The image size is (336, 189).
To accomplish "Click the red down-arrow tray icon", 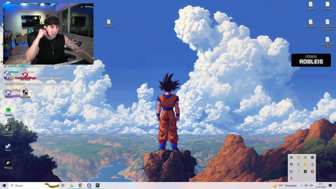I will pyautogui.click(x=291, y=178).
